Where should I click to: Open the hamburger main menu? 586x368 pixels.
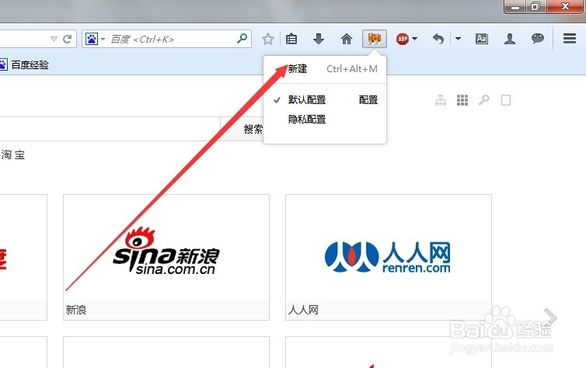tap(570, 39)
